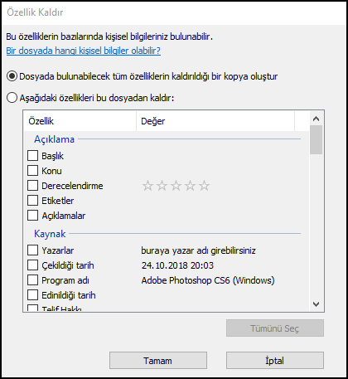
Task: Check the Başlık checkbox
Action: pyautogui.click(x=32, y=156)
